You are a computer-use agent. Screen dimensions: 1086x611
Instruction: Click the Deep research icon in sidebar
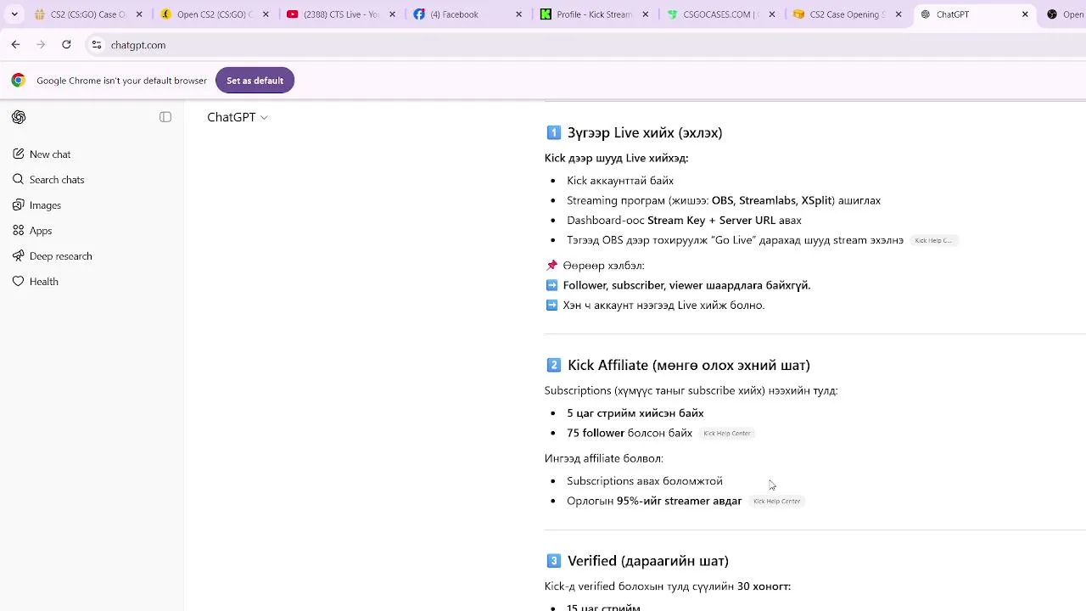tap(18, 256)
